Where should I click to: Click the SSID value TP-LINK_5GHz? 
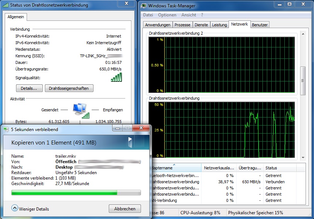(x=101, y=56)
